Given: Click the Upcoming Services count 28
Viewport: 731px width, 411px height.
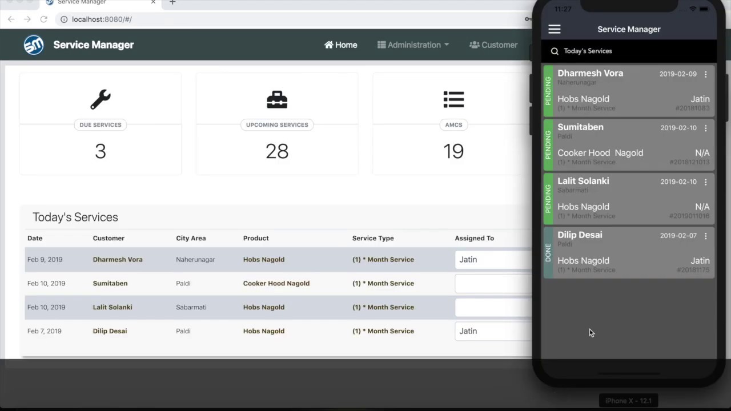Looking at the screenshot, I should (277, 151).
